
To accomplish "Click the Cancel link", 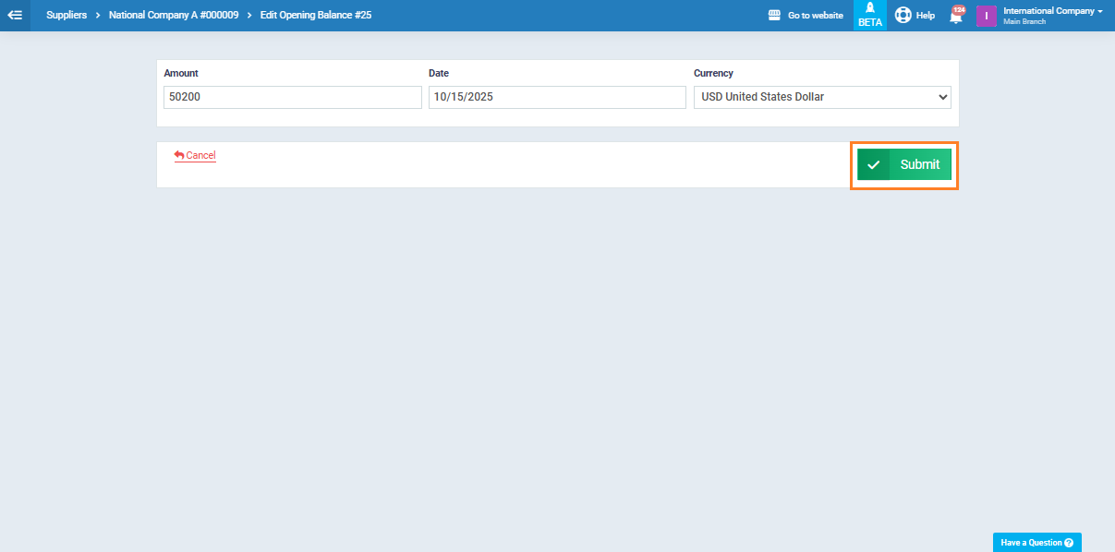I will click(x=200, y=155).
